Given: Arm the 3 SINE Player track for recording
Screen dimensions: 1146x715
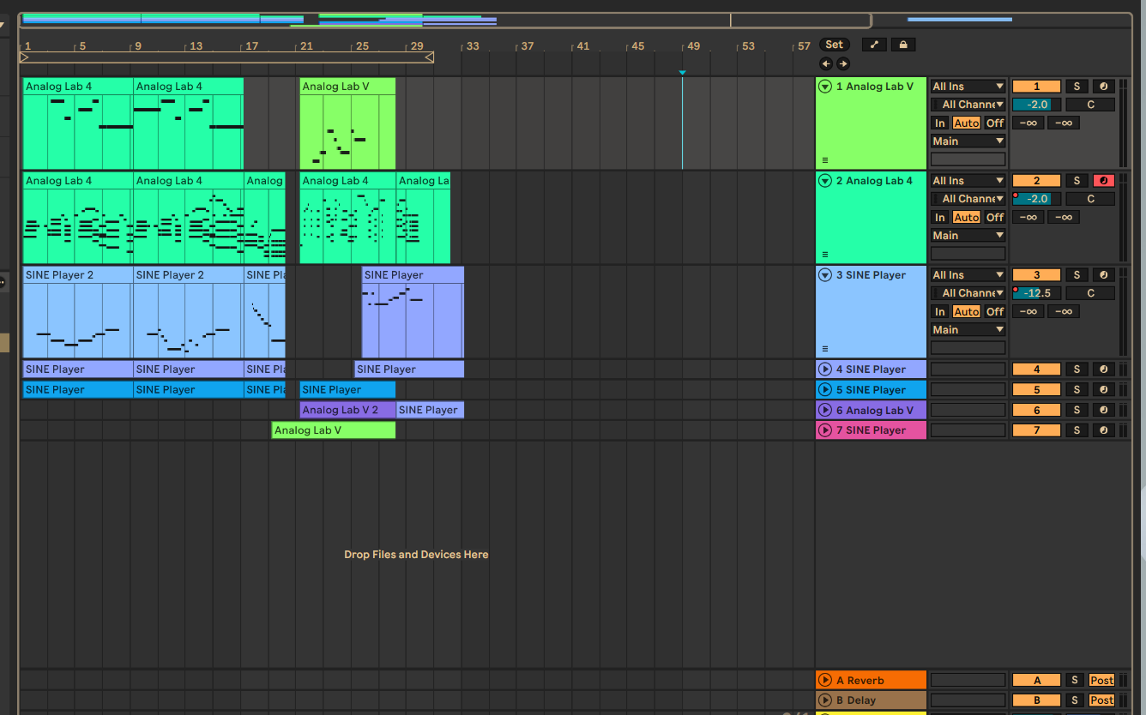Looking at the screenshot, I should tap(1103, 275).
